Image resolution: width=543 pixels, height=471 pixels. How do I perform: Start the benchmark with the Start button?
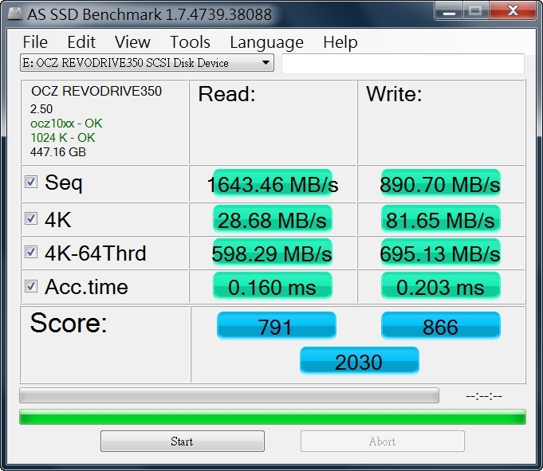[x=183, y=442]
